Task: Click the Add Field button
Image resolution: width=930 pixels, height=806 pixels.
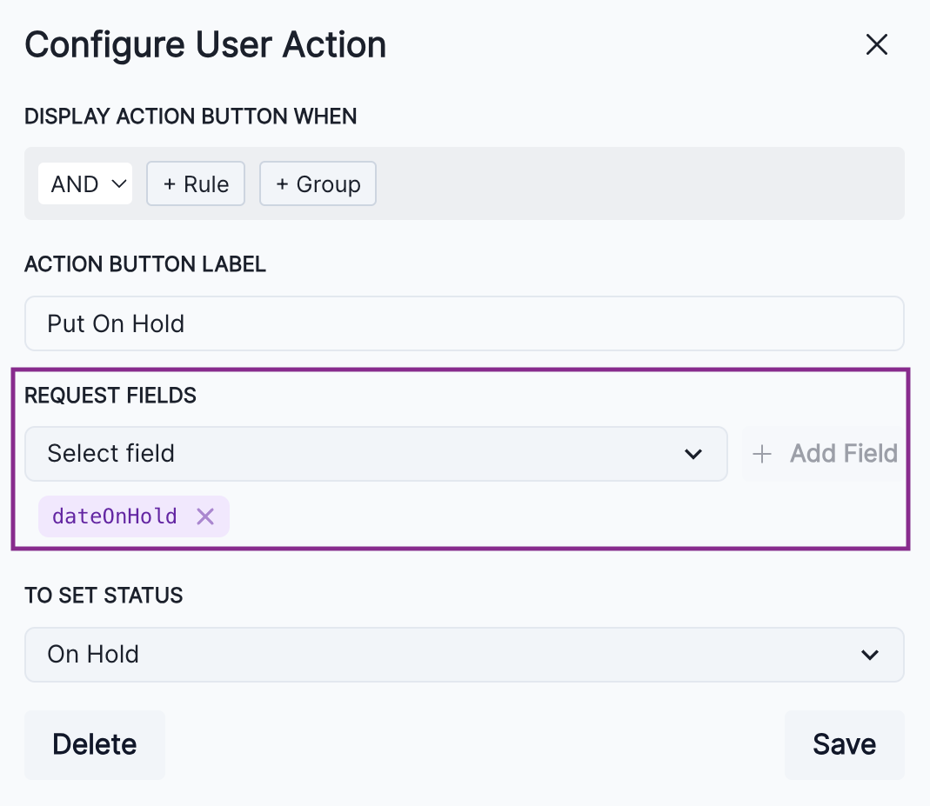Action: (x=823, y=454)
